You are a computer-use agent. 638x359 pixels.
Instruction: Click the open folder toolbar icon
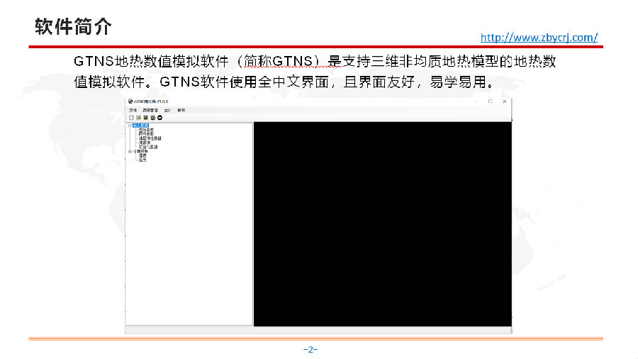pos(138,117)
